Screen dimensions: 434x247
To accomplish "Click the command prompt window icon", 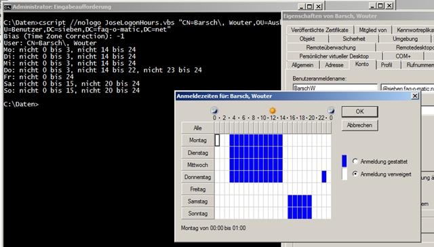I will (7, 7).
